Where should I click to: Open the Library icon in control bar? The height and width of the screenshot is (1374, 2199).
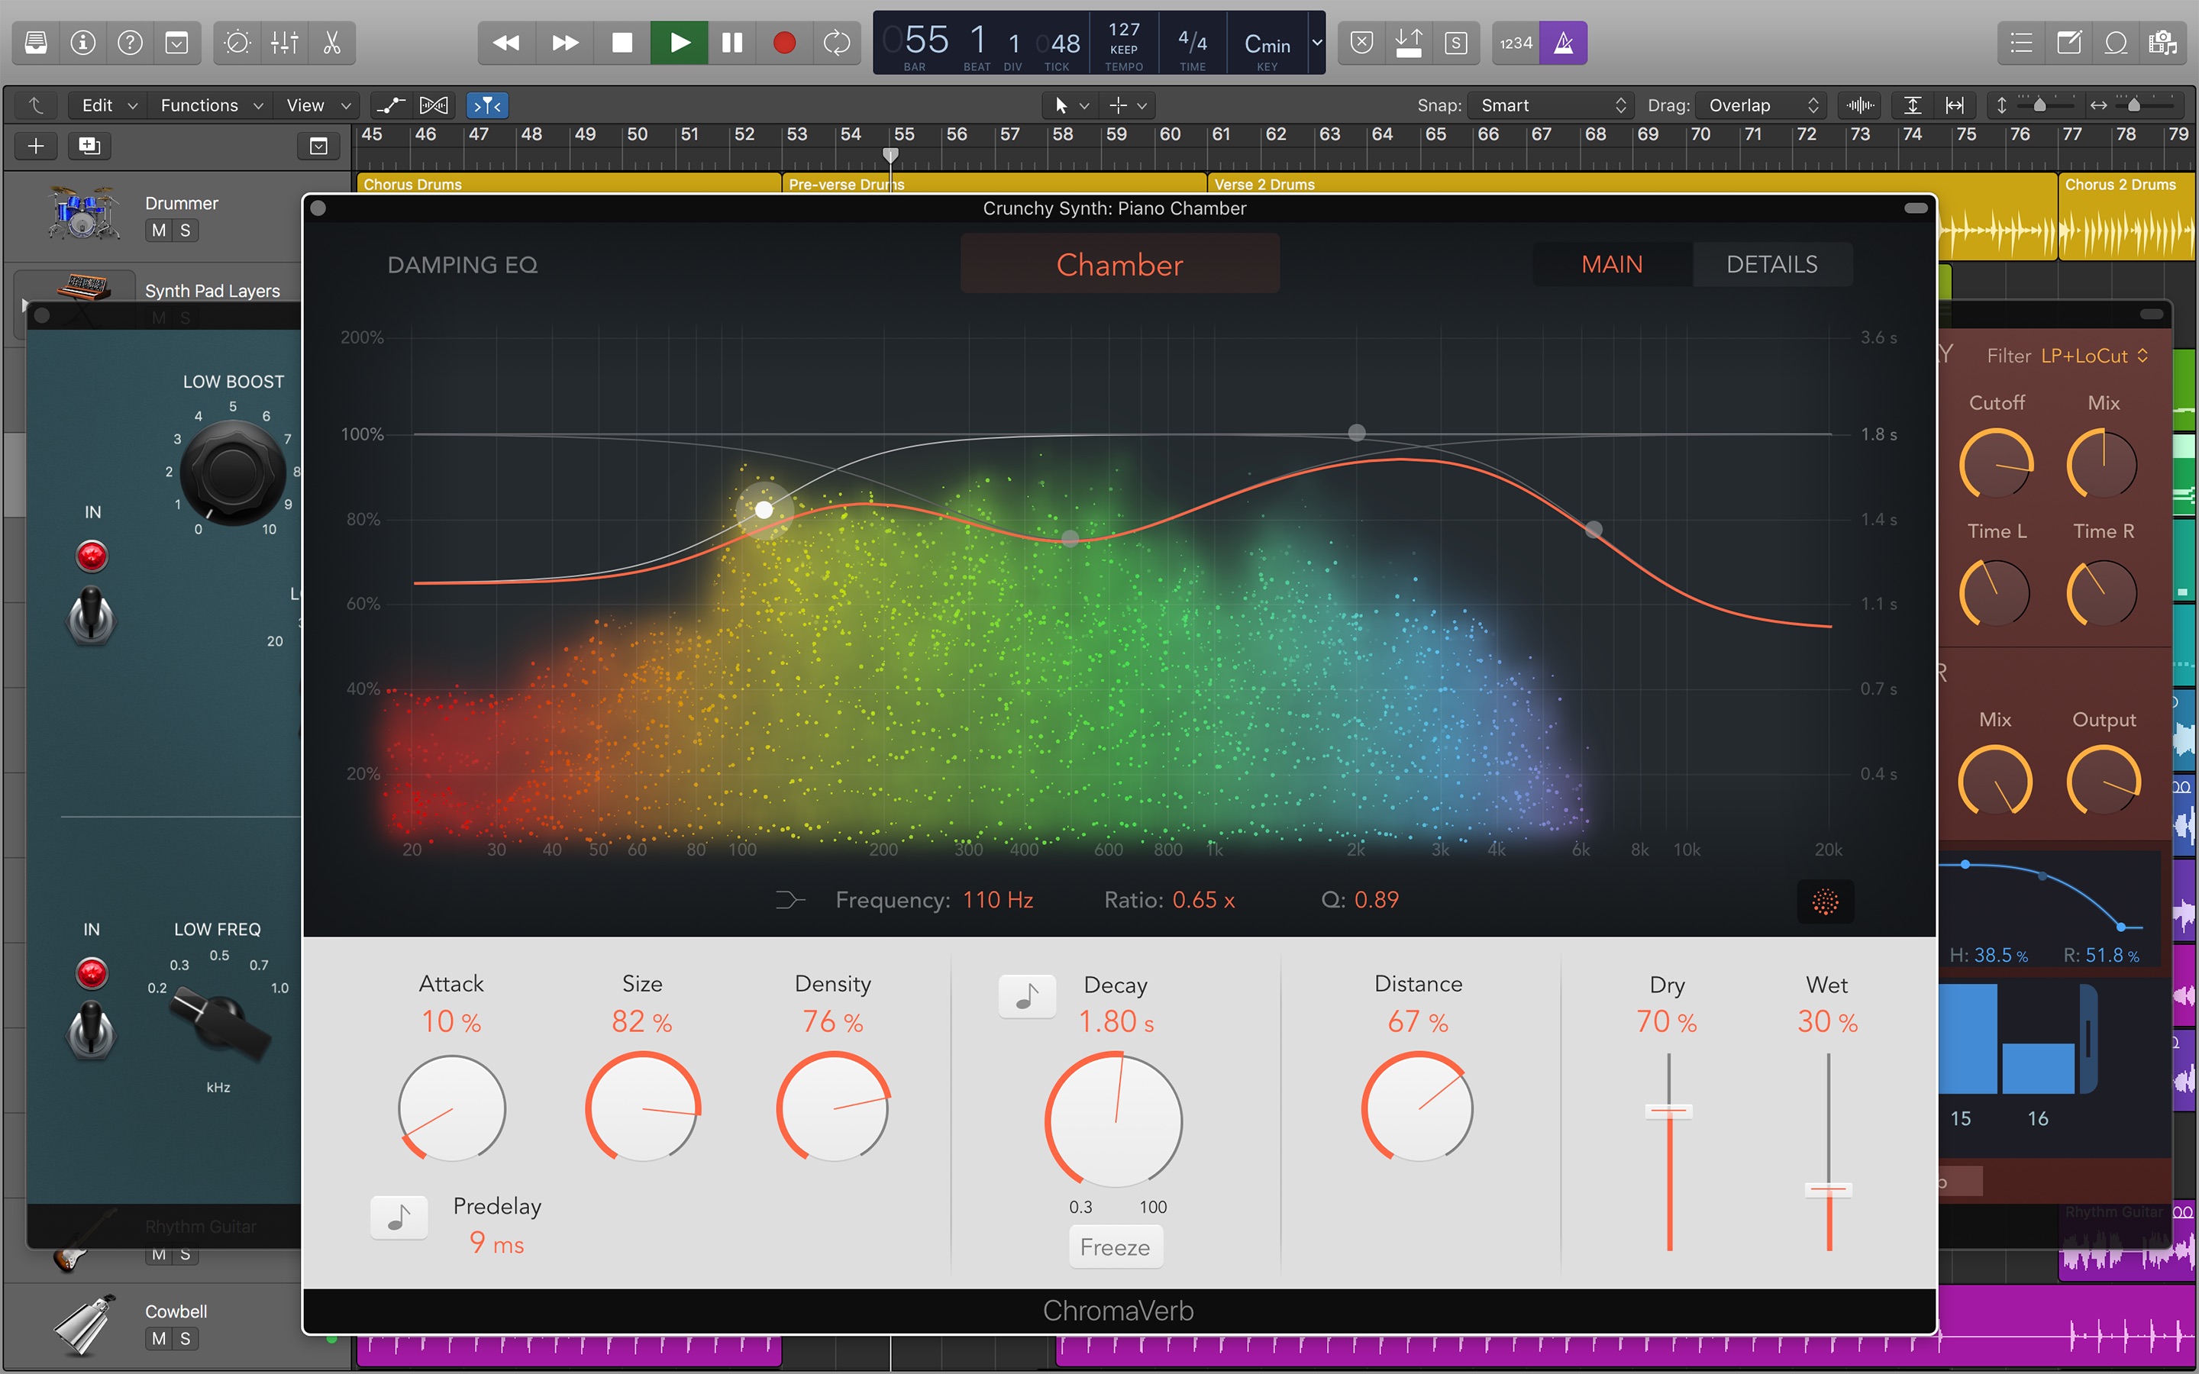[37, 43]
